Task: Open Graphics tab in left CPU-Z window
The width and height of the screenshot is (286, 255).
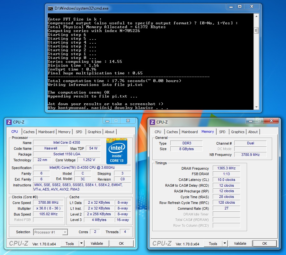Action: pyautogui.click(x=94, y=132)
